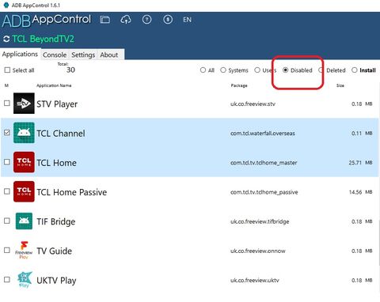Select the TCL Channel app name
This screenshot has height=302, width=380.
(61, 134)
